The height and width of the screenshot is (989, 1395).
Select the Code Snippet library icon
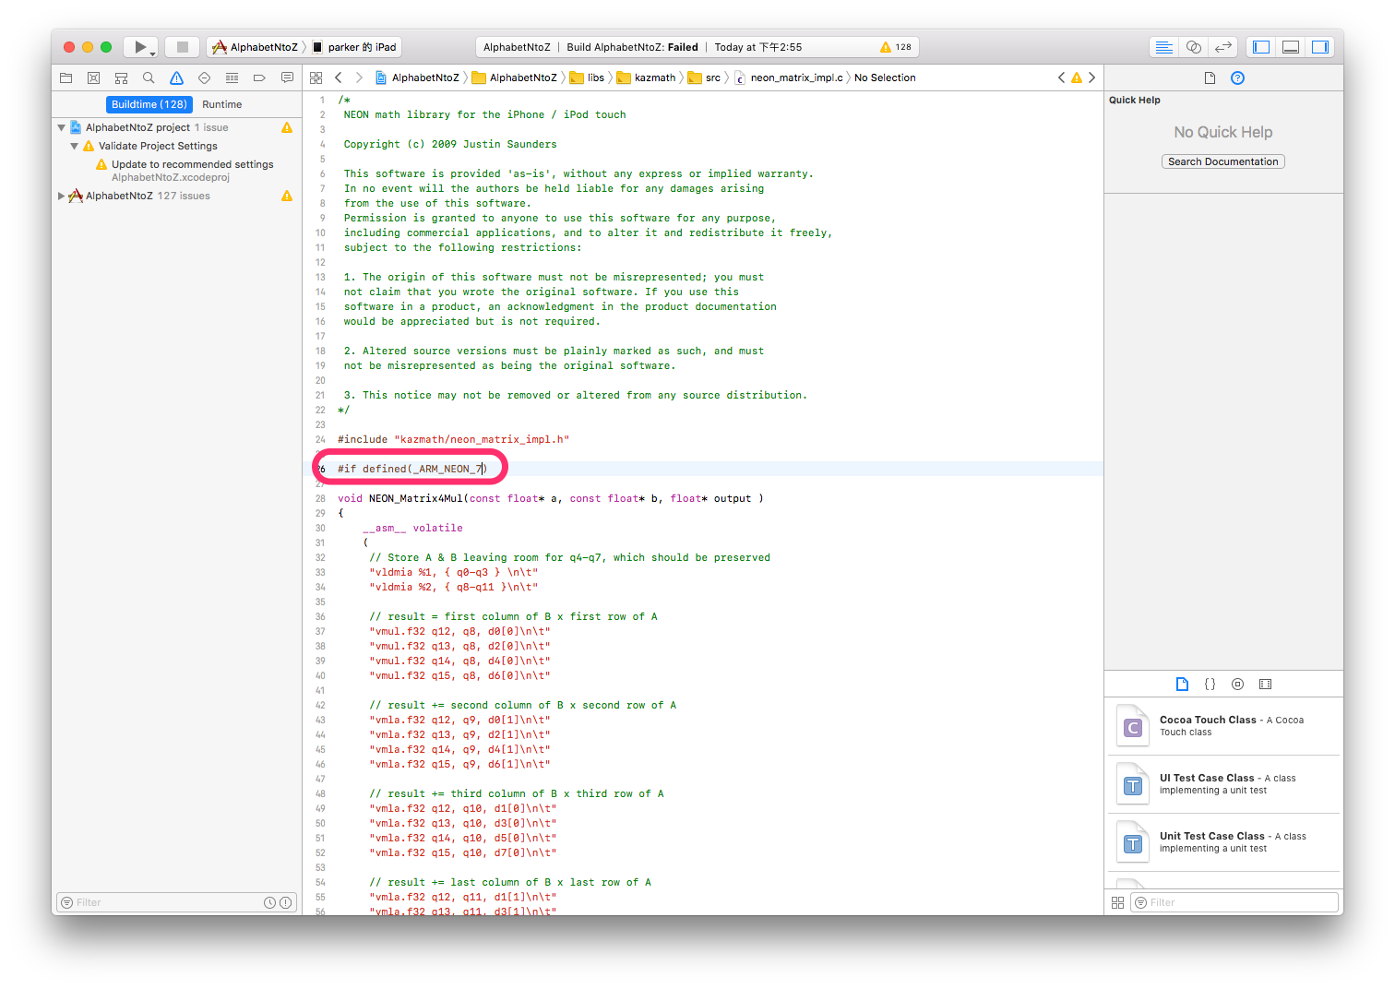[x=1210, y=685]
